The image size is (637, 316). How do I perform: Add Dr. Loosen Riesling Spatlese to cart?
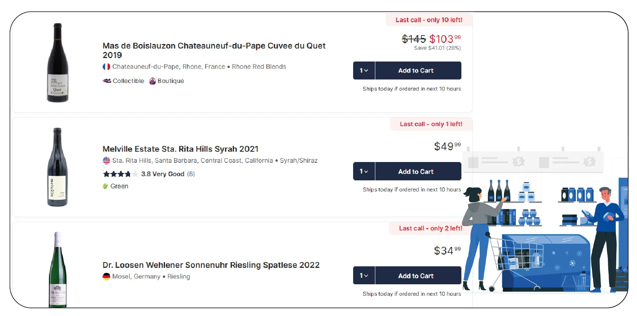(415, 275)
